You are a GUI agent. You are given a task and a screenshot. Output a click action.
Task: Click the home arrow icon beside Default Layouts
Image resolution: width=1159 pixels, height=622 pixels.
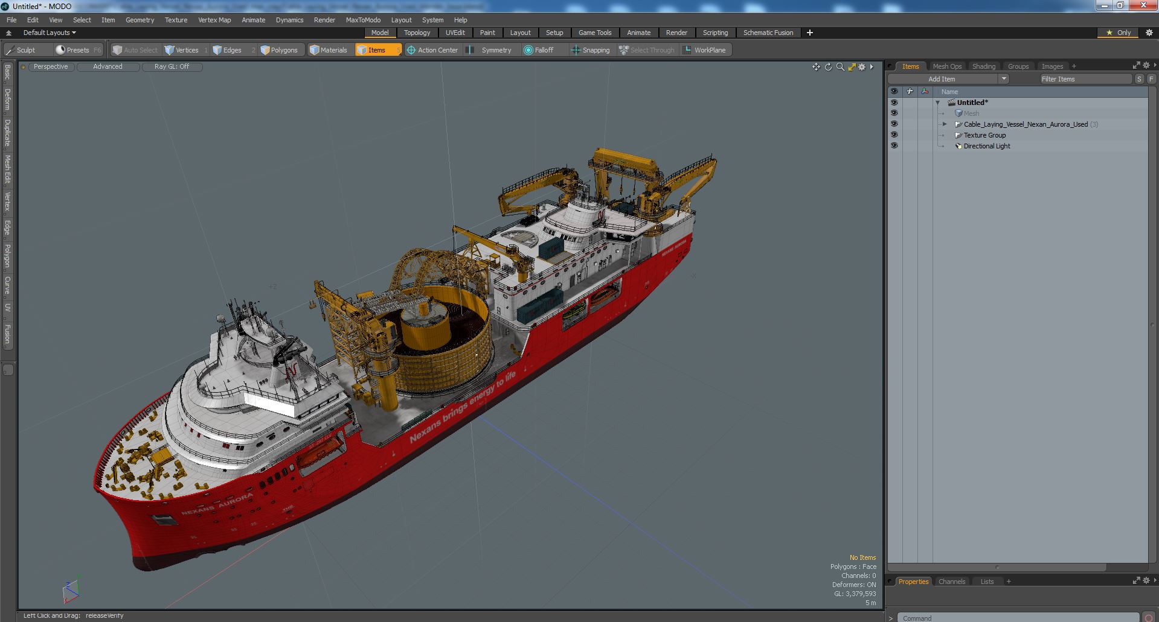pyautogui.click(x=8, y=33)
